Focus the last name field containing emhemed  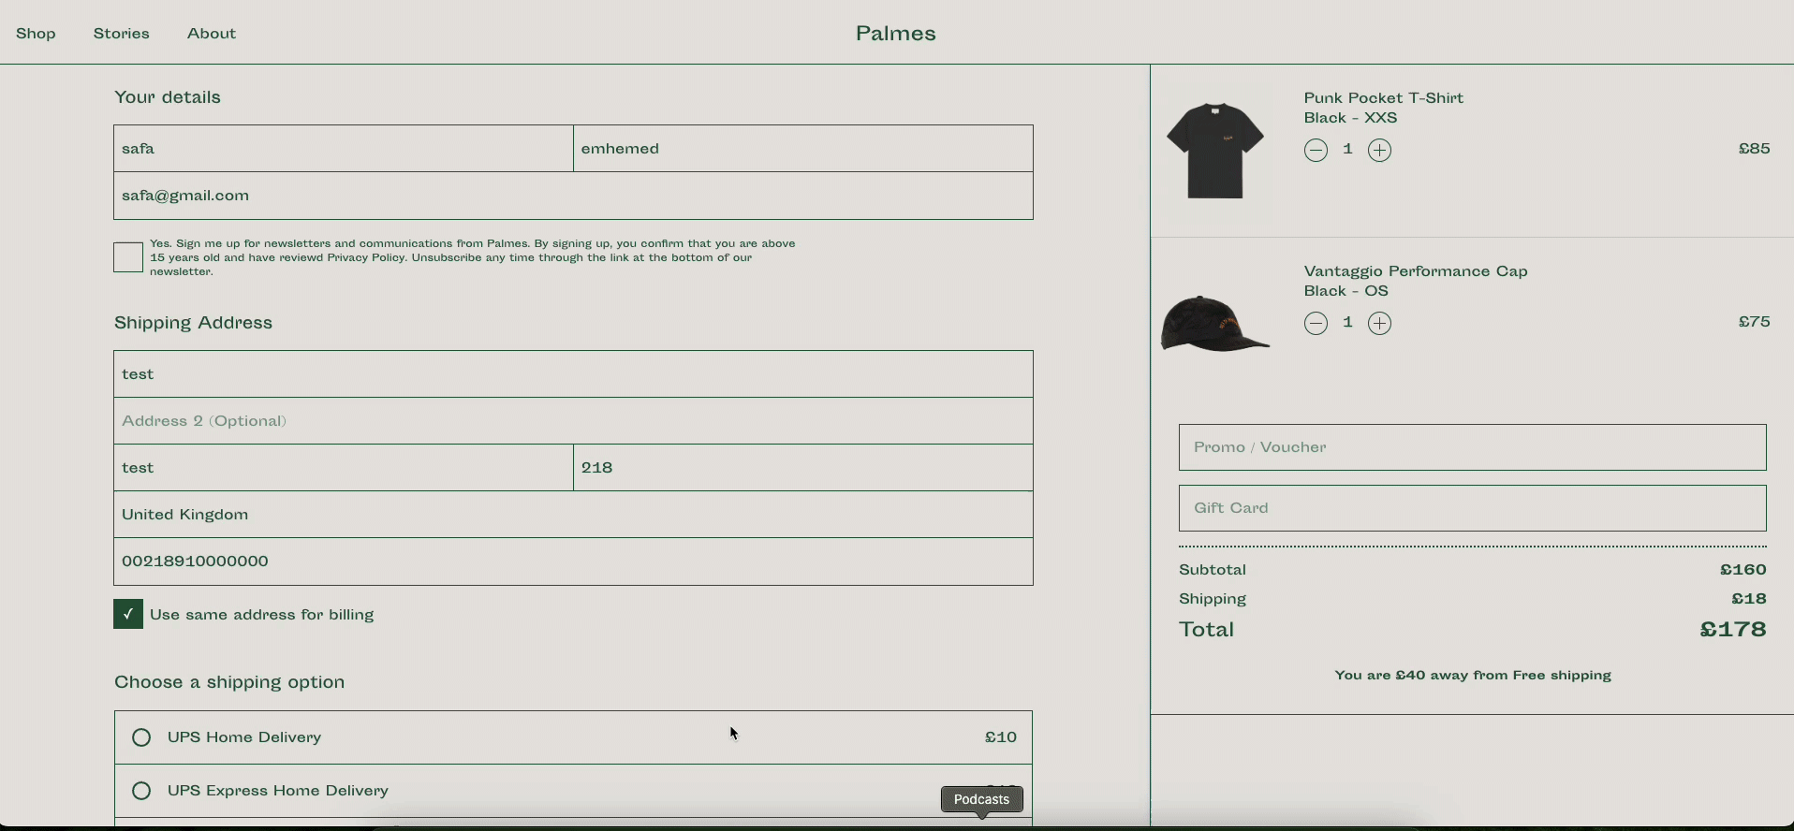pos(803,149)
